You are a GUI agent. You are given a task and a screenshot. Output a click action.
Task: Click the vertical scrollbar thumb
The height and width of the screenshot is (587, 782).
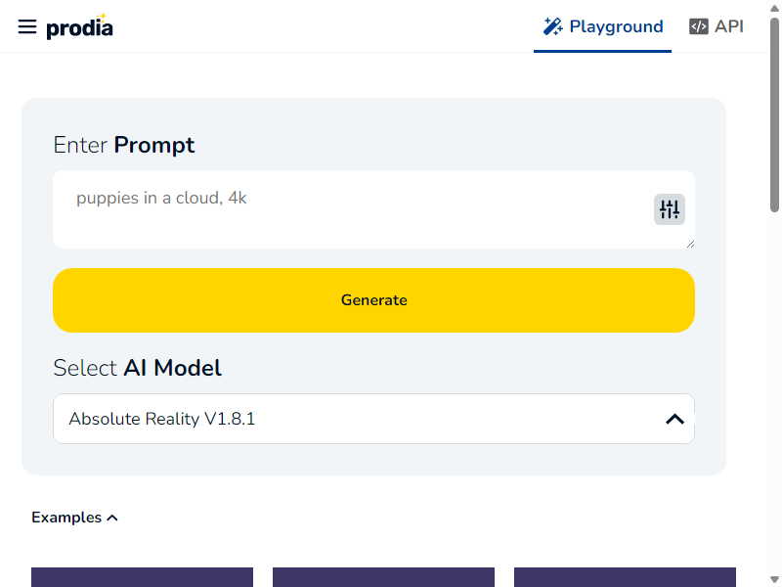[774, 114]
